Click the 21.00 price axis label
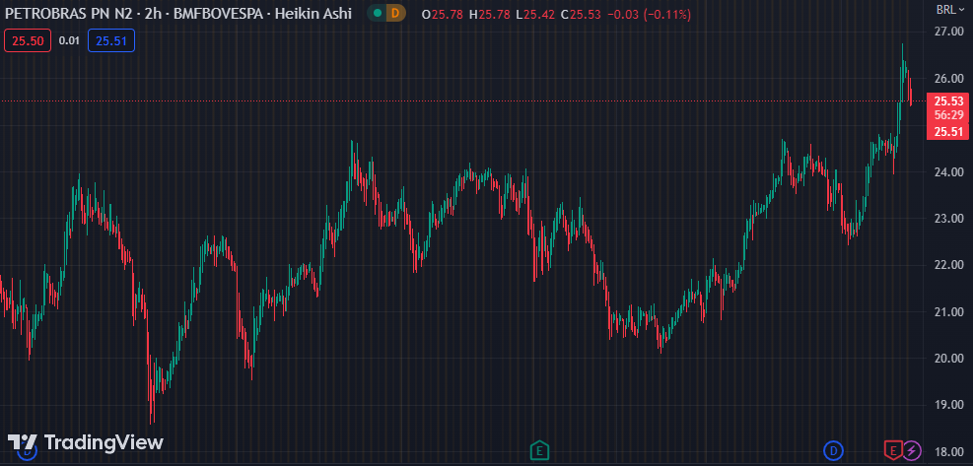 click(x=948, y=311)
